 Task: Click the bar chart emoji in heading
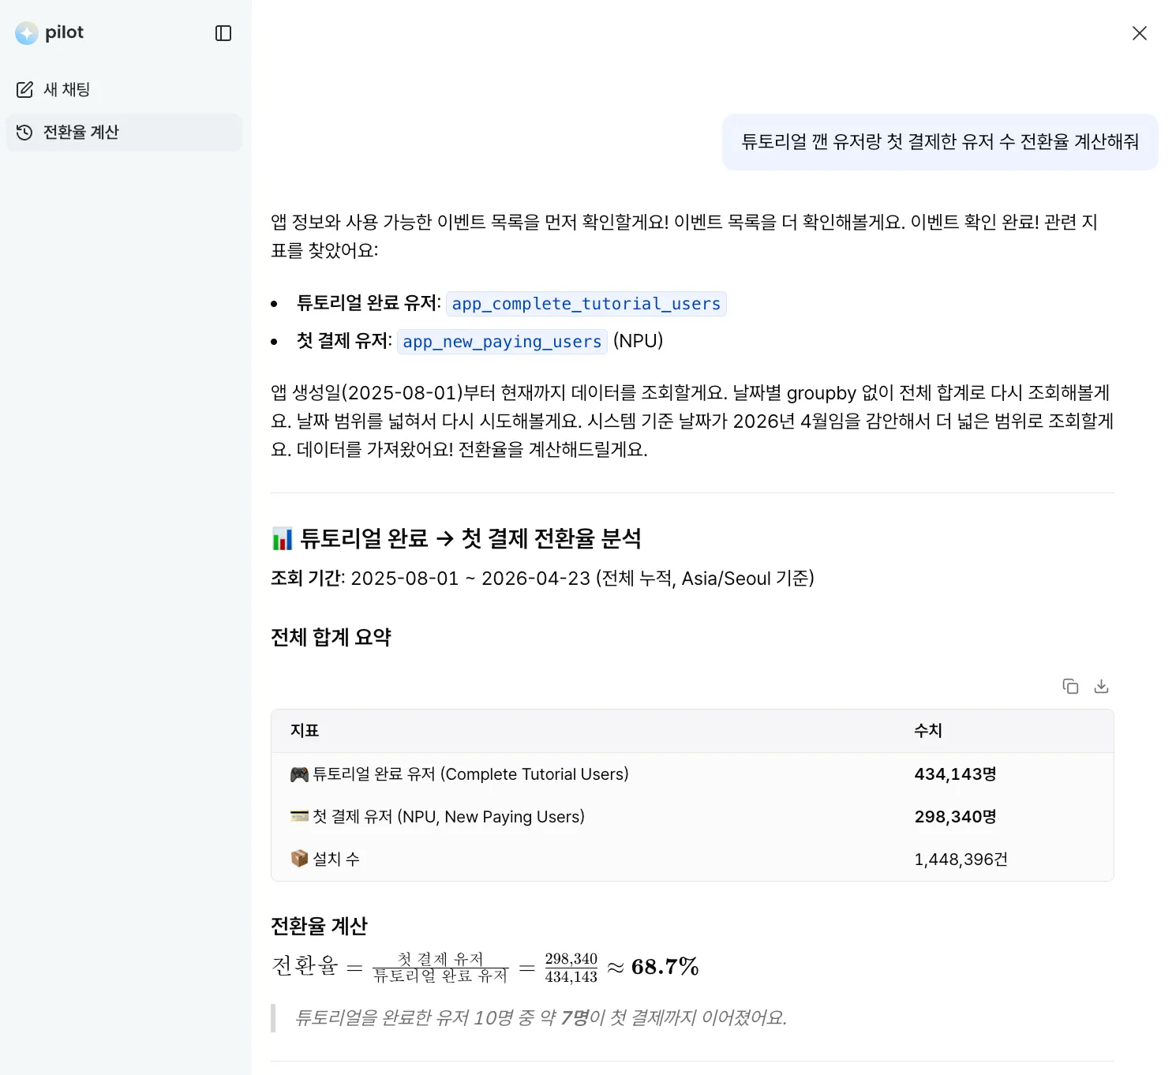pyautogui.click(x=282, y=539)
